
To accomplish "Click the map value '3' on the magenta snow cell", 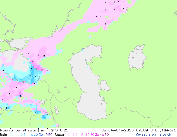I will click(x=32, y=62).
